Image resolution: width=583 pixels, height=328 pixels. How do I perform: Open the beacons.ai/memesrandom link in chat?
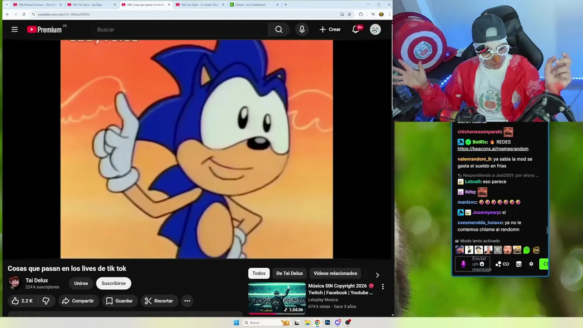click(x=493, y=149)
